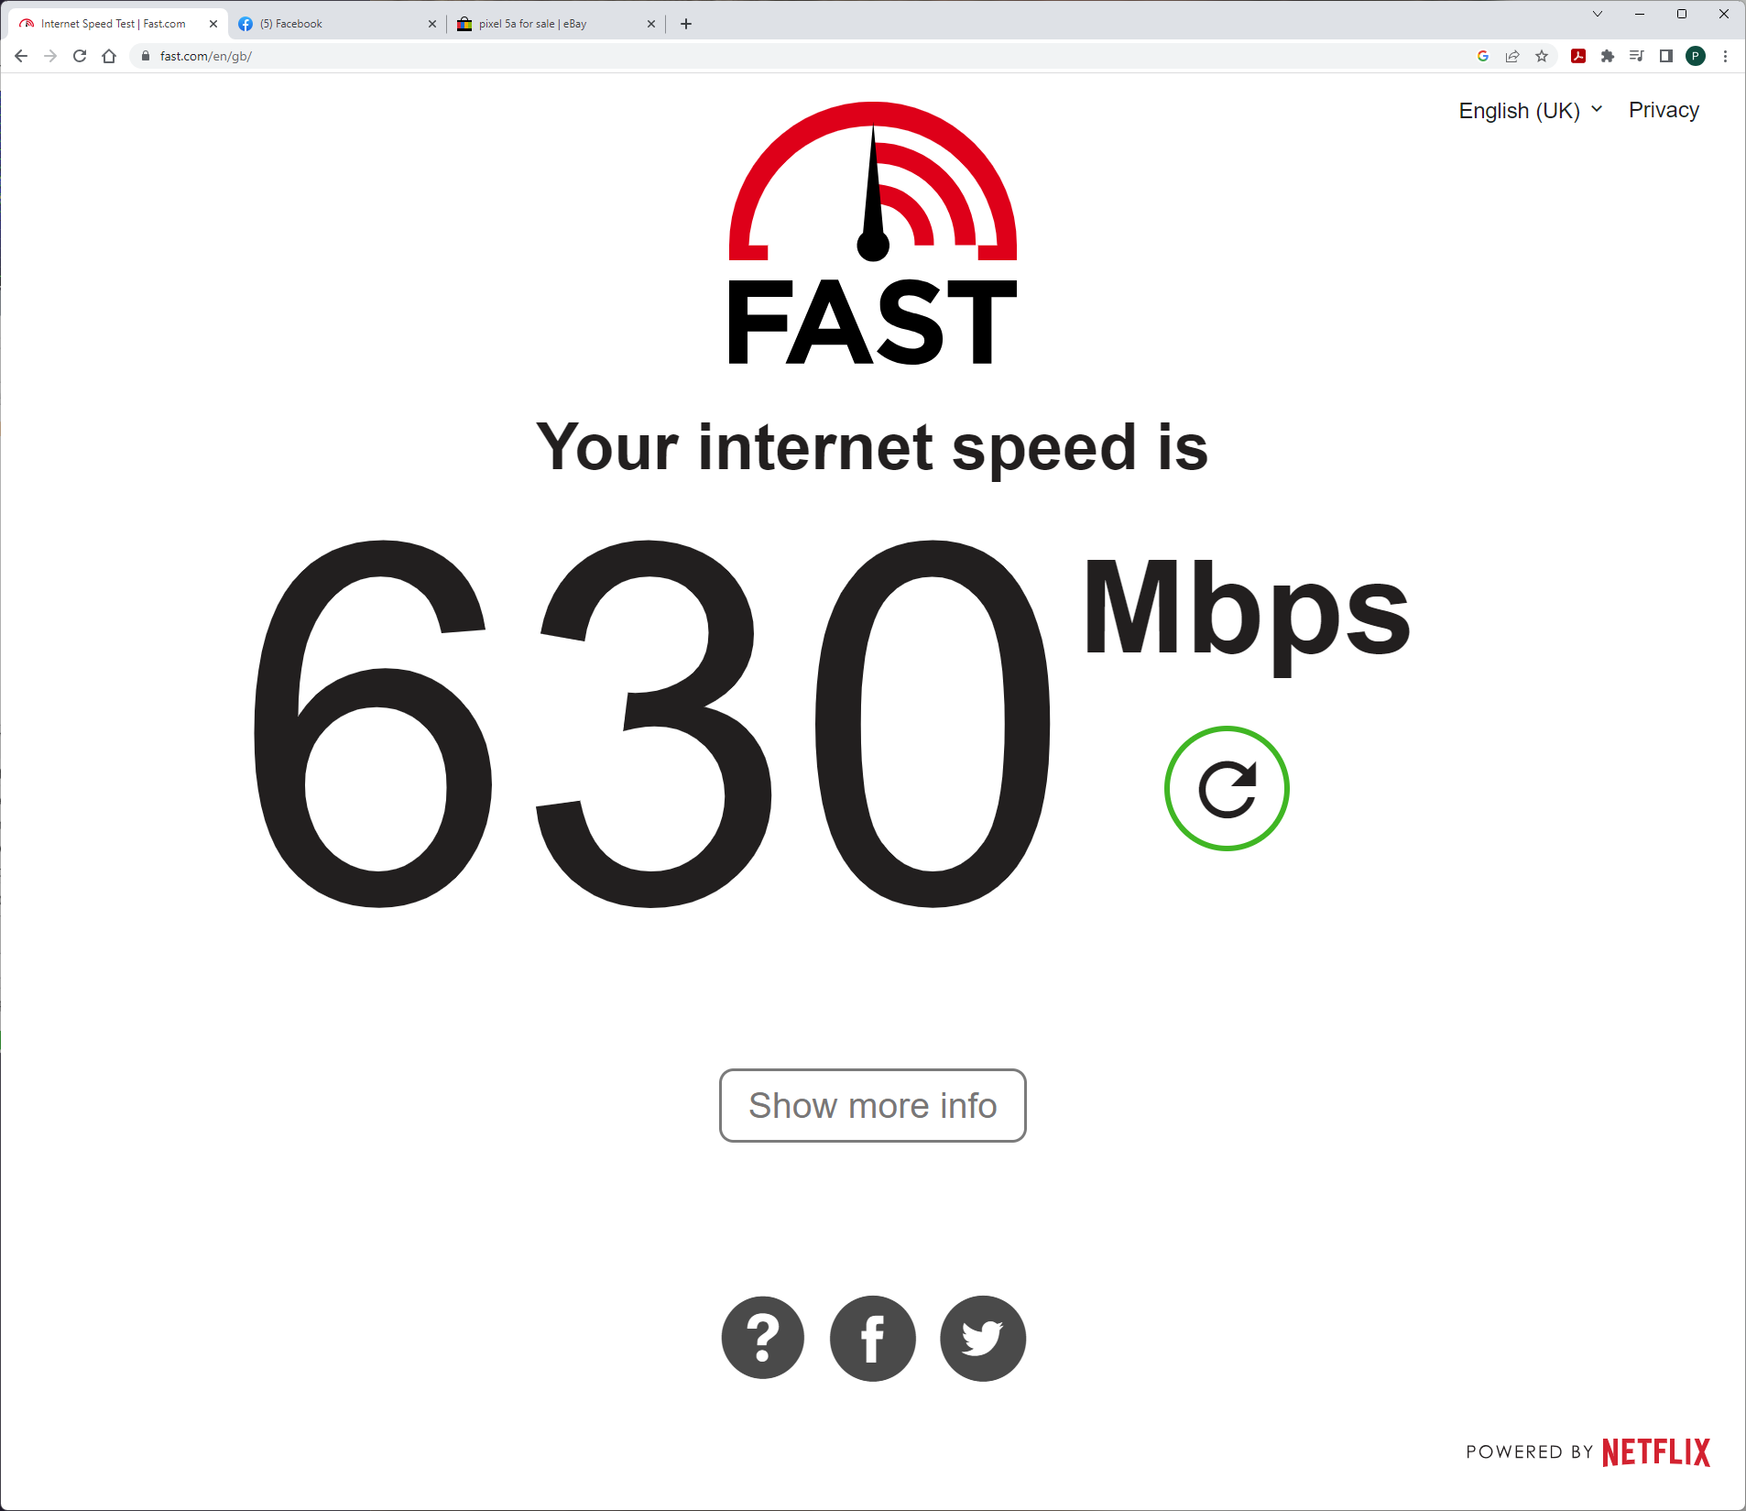Open the media control playlist icon

1637,56
